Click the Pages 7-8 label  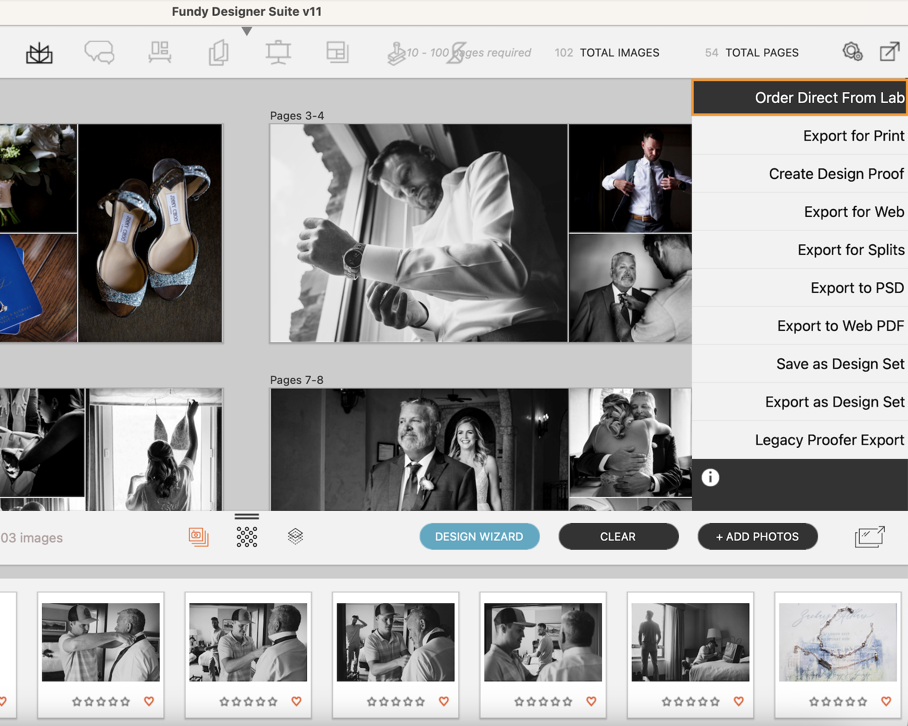pos(297,380)
